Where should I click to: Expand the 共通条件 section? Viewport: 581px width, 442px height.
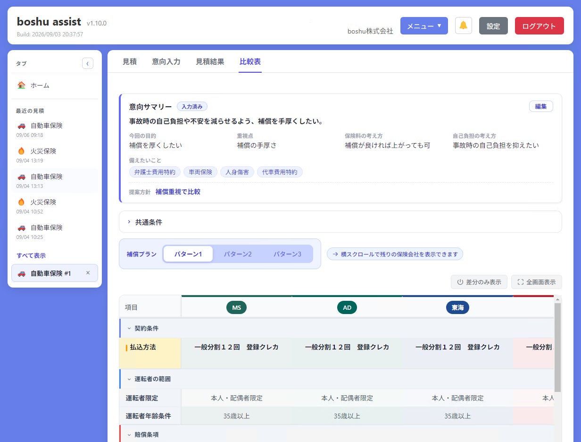340,222
